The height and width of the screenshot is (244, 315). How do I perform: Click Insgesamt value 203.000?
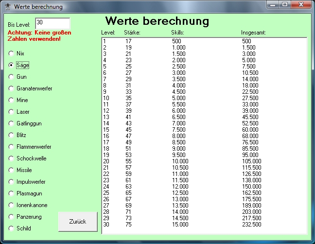[x=252, y=211]
